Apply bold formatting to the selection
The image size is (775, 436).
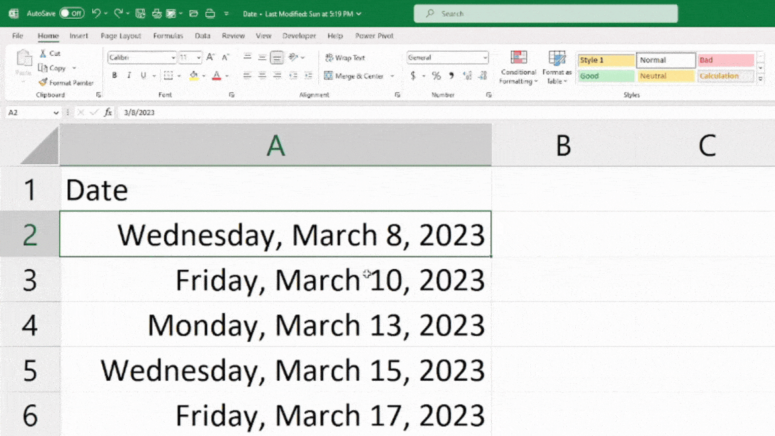pyautogui.click(x=114, y=75)
